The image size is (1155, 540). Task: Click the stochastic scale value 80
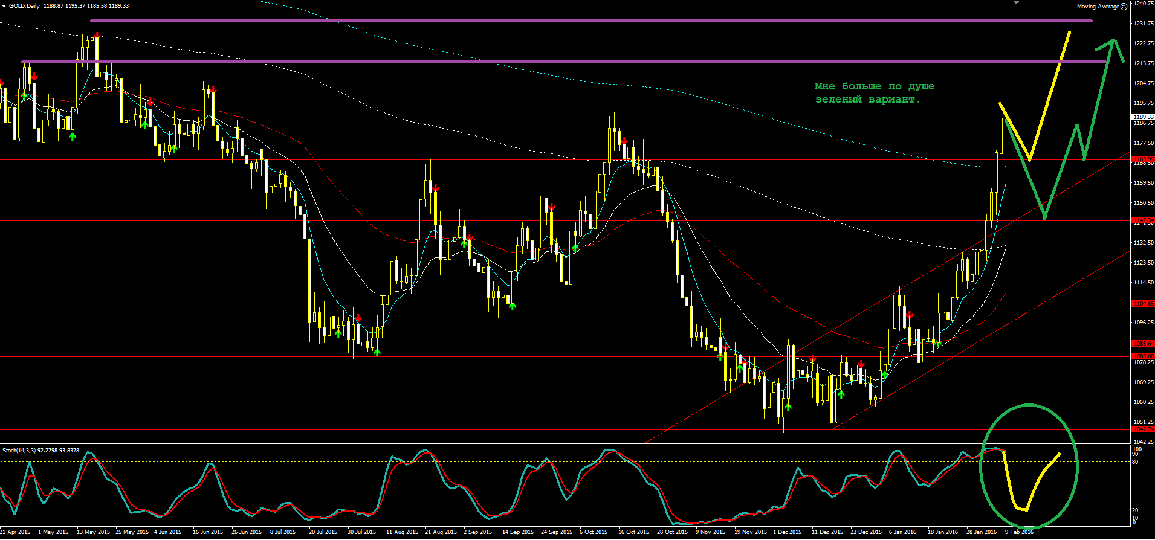[x=1135, y=462]
